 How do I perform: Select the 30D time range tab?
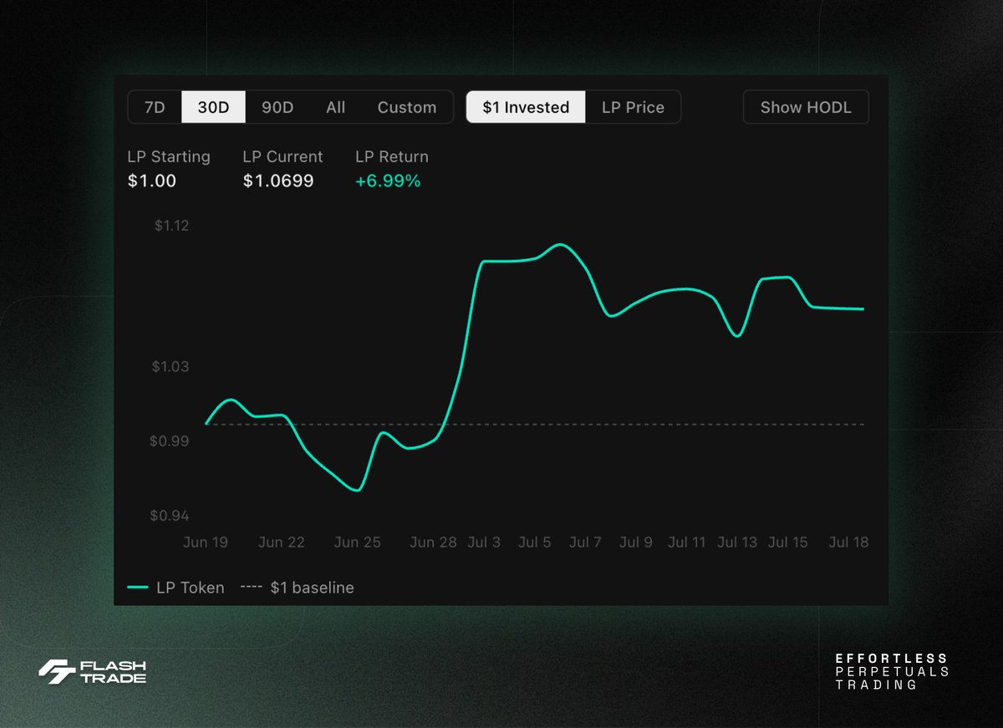pyautogui.click(x=213, y=107)
